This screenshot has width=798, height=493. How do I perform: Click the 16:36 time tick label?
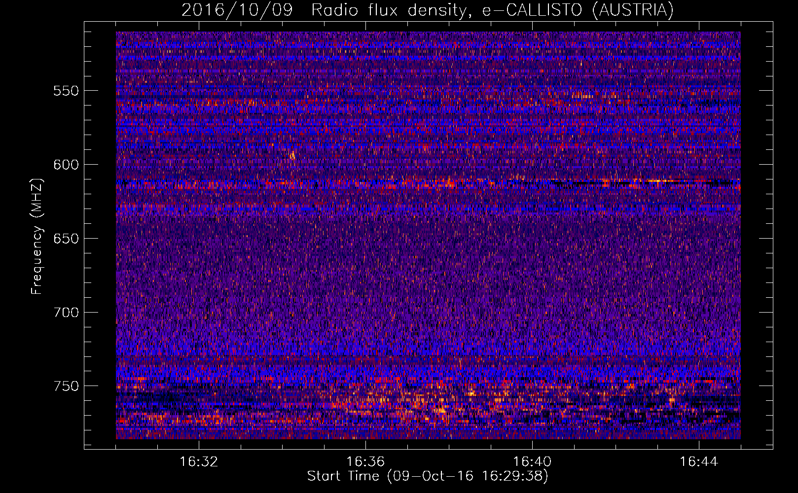pyautogui.click(x=365, y=462)
